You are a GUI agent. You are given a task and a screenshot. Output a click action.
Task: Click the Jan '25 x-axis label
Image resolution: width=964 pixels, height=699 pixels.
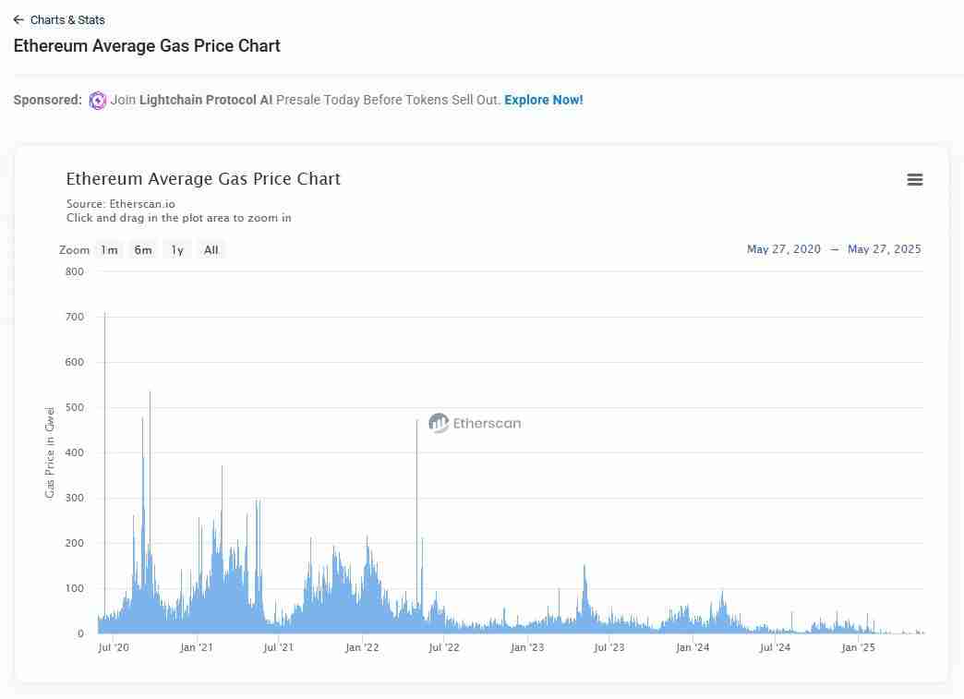tap(858, 647)
